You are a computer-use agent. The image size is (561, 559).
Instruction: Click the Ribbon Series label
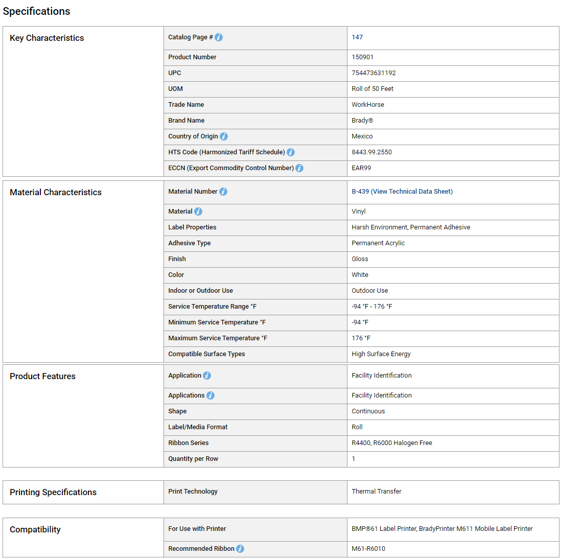tap(188, 443)
